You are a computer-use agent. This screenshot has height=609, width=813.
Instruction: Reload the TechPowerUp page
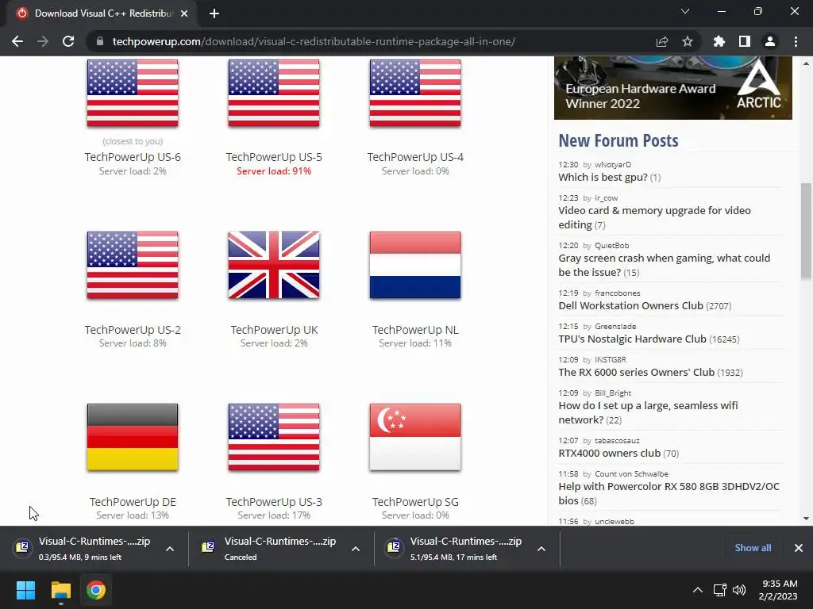point(68,41)
